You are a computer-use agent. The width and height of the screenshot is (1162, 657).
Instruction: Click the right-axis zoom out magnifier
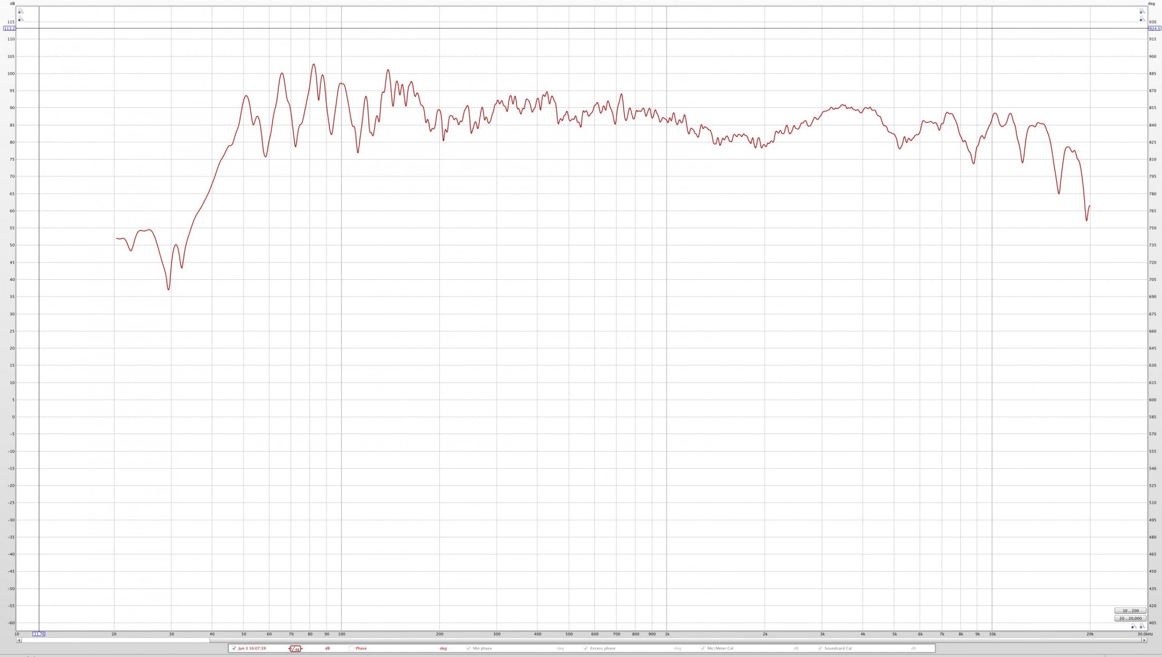pyautogui.click(x=1142, y=19)
